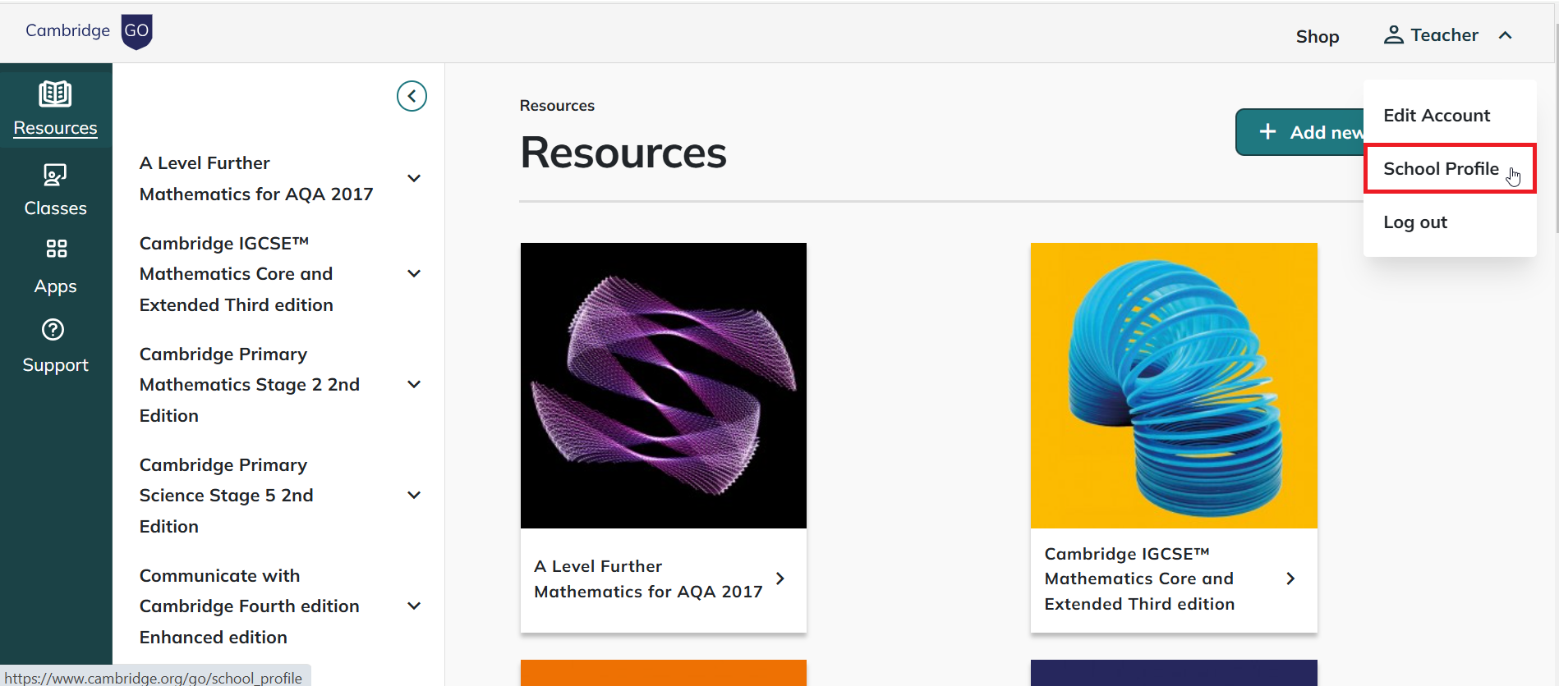Open the Resources sidebar icon

(x=55, y=95)
